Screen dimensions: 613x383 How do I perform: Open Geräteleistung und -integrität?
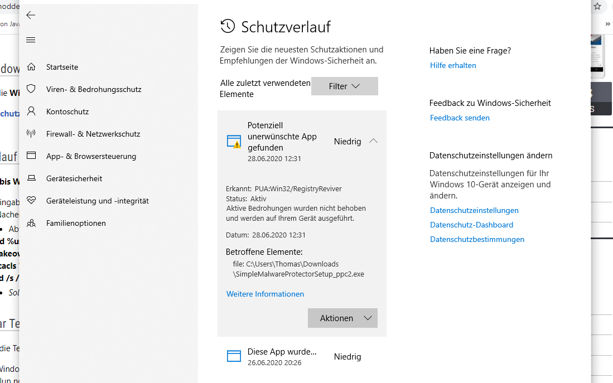pos(98,201)
